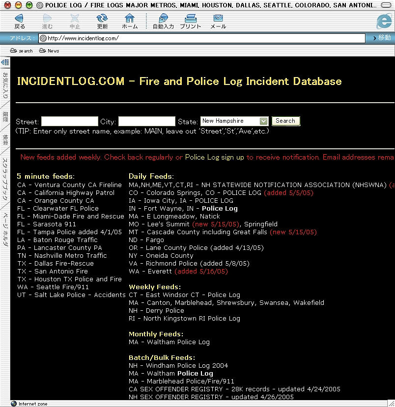Viewport: 395px width, 407px height.
Task: Open AutoFill (自動入力) toolbar icon
Action: (163, 19)
